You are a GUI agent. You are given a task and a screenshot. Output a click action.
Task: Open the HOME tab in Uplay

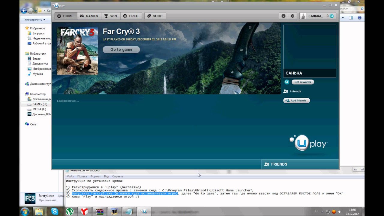66,16
